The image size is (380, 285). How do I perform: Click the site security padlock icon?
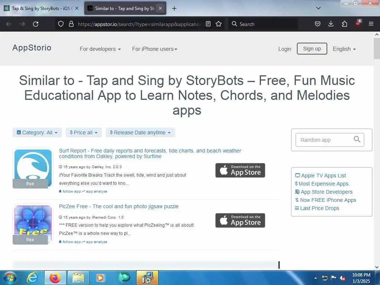coord(71,24)
